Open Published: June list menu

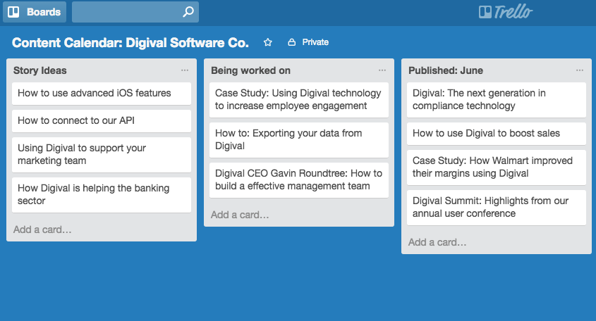point(580,70)
